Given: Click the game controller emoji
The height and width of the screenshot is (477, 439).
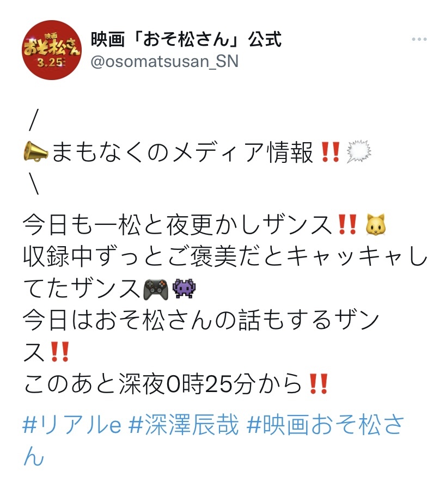Looking at the screenshot, I should [156, 289].
